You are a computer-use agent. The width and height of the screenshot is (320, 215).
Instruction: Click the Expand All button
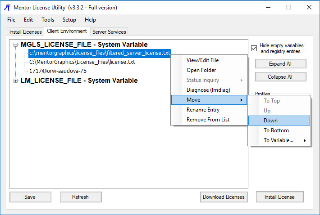[x=281, y=64]
